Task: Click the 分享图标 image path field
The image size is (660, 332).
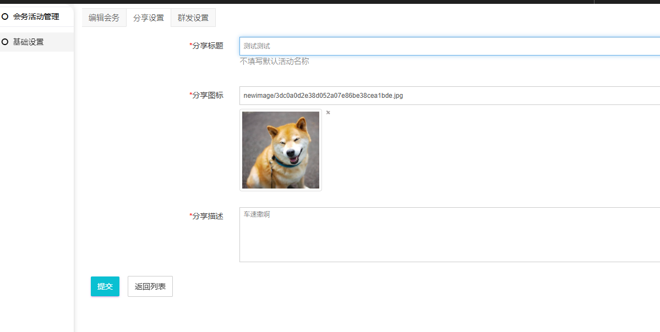Action: pyautogui.click(x=449, y=96)
